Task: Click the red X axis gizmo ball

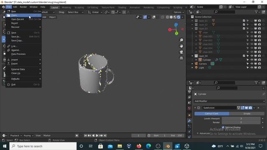Action: (x=170, y=30)
